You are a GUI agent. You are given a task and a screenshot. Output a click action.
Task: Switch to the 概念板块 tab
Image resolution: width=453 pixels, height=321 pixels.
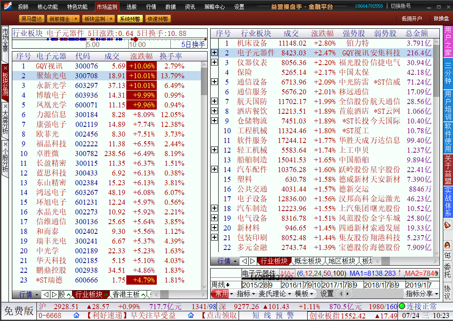(x=308, y=261)
